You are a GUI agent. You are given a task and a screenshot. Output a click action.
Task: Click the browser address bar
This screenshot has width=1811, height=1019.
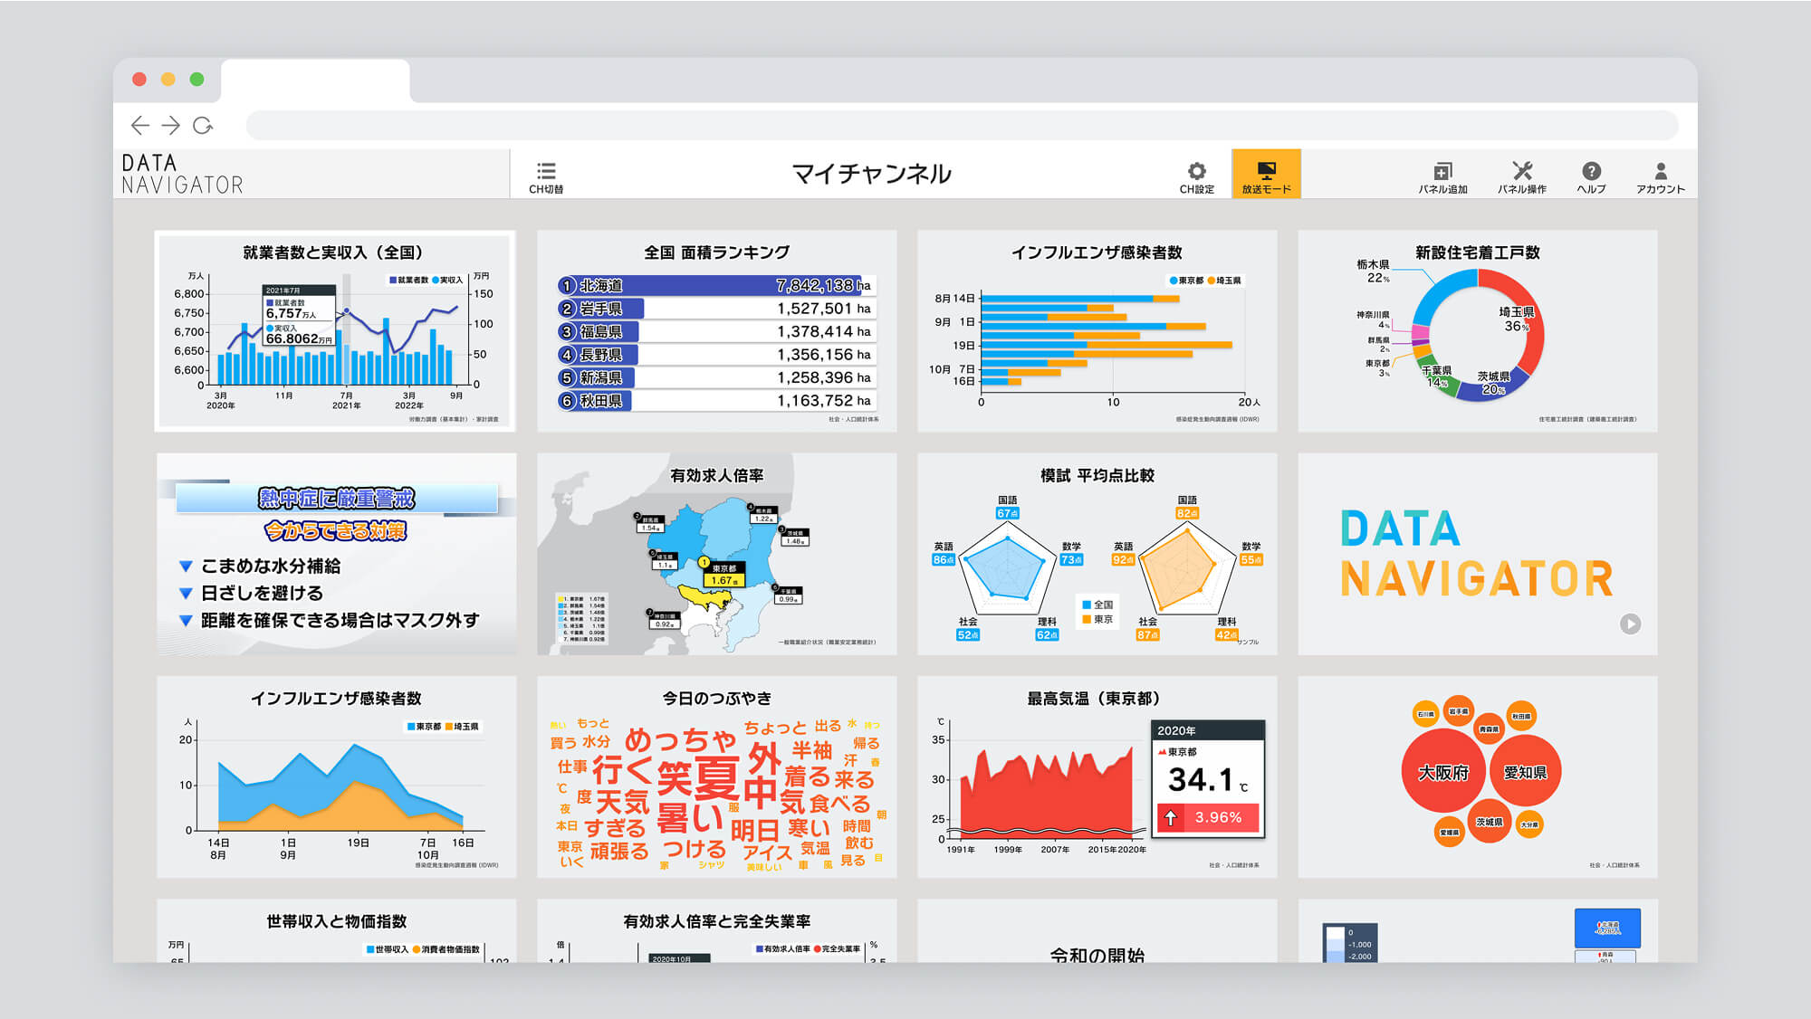pyautogui.click(x=962, y=125)
